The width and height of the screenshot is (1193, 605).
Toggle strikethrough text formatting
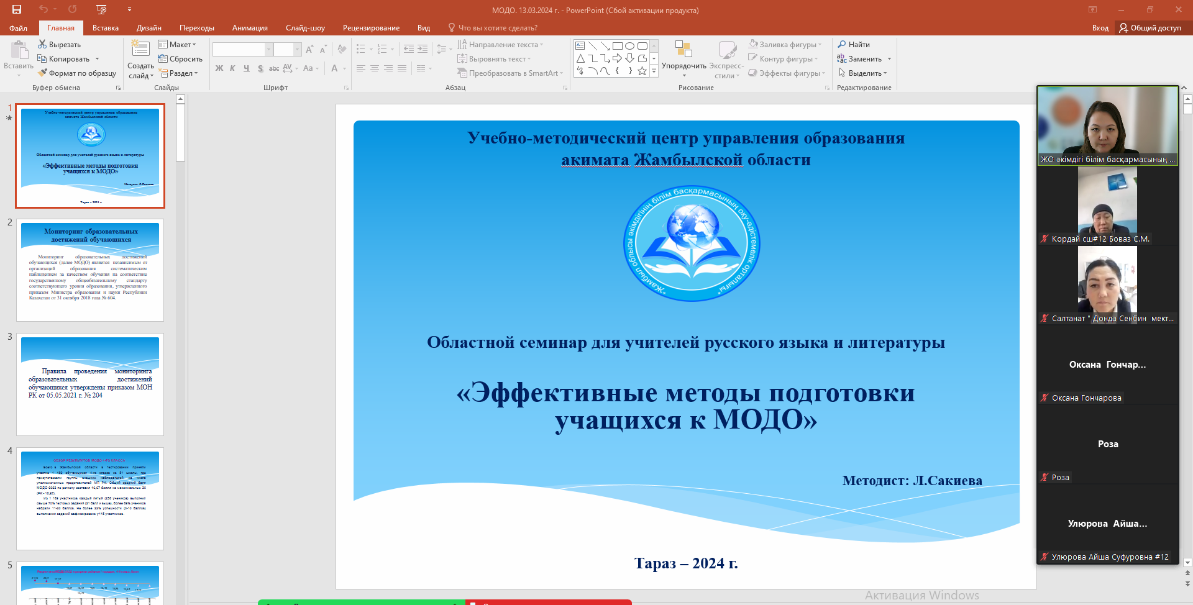click(273, 68)
